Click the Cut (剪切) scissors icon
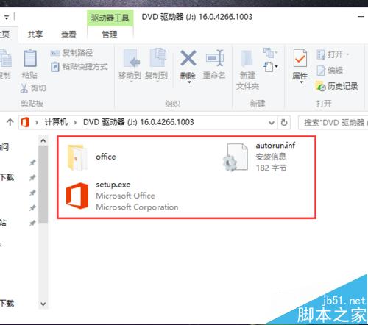This screenshot has height=325, width=368. [x=24, y=88]
